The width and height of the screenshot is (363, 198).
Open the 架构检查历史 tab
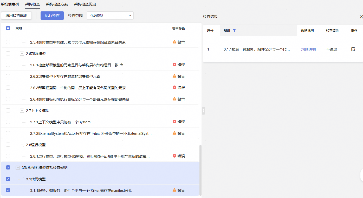point(85,4)
